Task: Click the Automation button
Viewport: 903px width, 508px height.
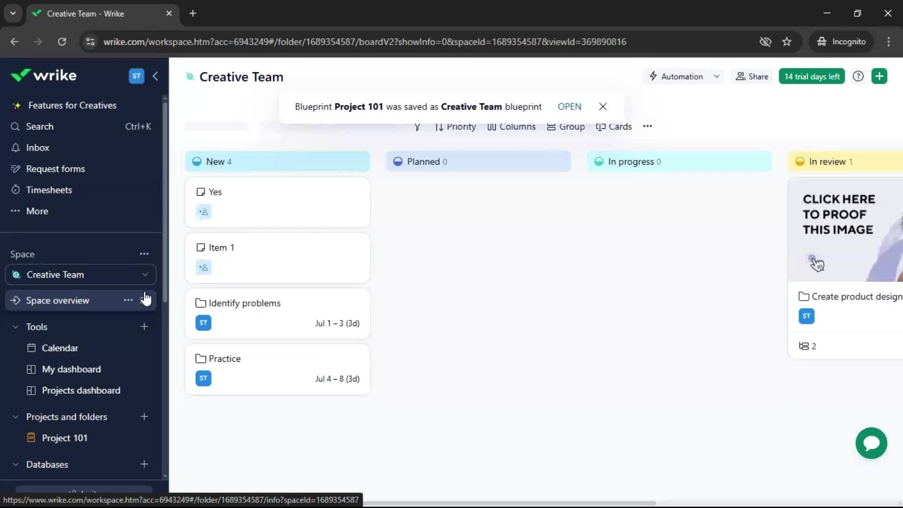Action: [x=676, y=76]
